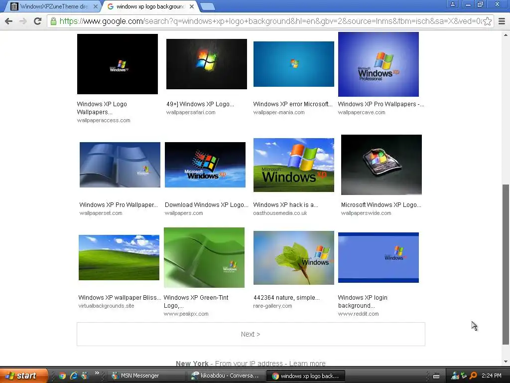This screenshot has height=383, width=510.
Task: Close the windows xp logo background tab
Action: click(x=192, y=6)
